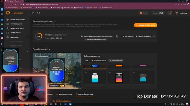Open Telegram in the Opera sidebar

(x=2, y=29)
